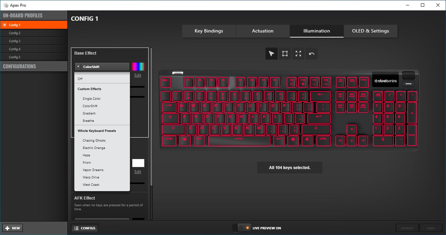Open the rainbow ColorShift color swatch
The height and width of the screenshot is (235, 446).
coord(138,66)
